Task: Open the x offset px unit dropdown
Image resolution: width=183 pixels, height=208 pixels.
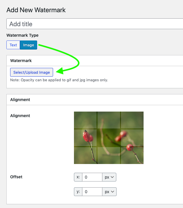Action: coord(109,177)
